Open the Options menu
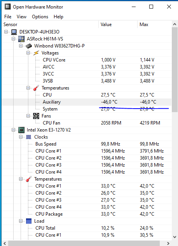This screenshot has width=178, height=246. [40, 17]
